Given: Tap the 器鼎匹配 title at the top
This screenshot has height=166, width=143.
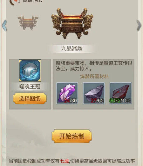Looking at the screenshot, I should click(32, 1).
